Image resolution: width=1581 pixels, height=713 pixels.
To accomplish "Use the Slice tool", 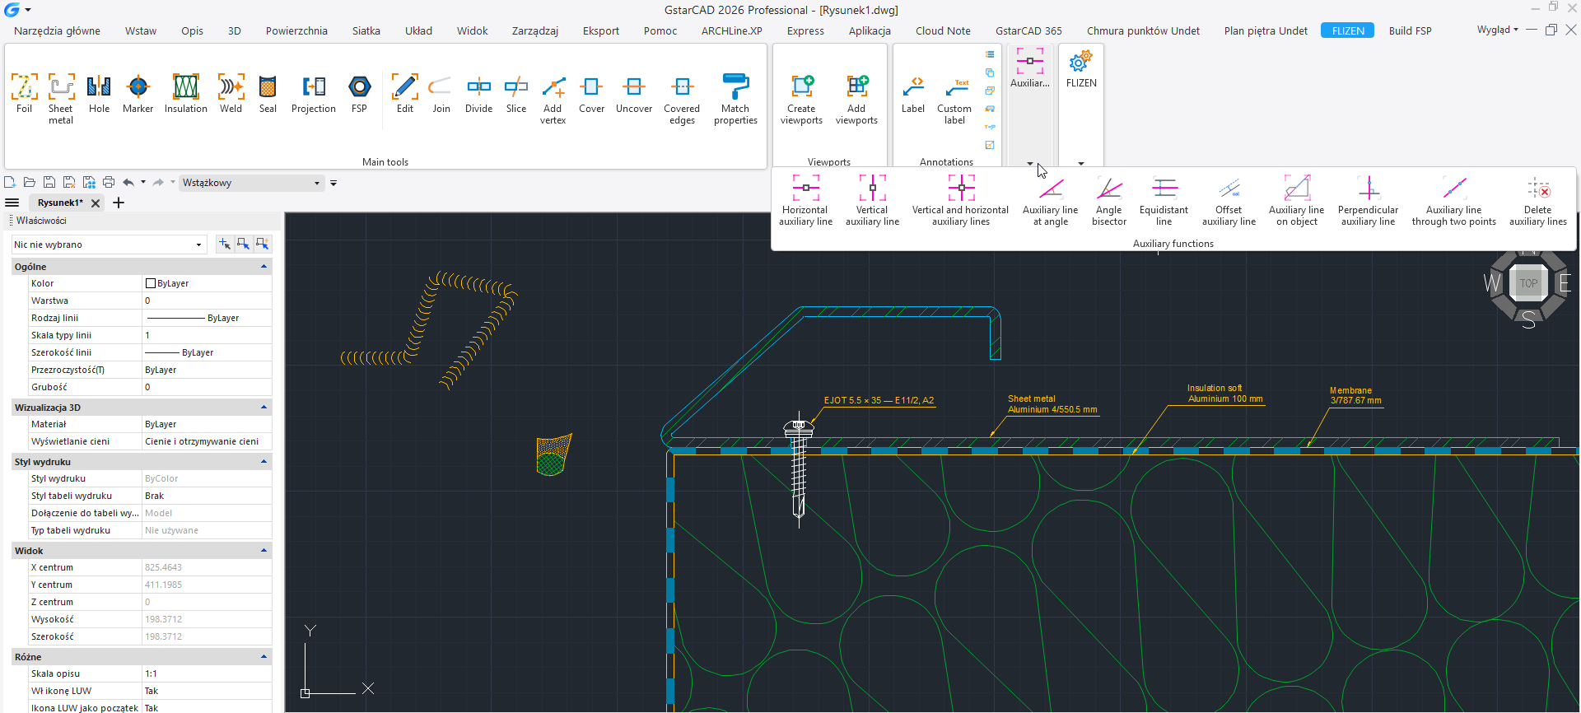I will point(516,93).
